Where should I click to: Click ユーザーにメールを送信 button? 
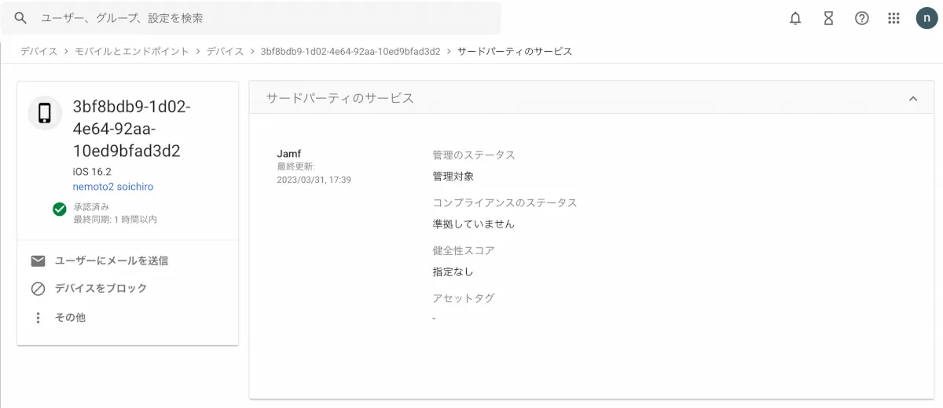[x=111, y=260]
